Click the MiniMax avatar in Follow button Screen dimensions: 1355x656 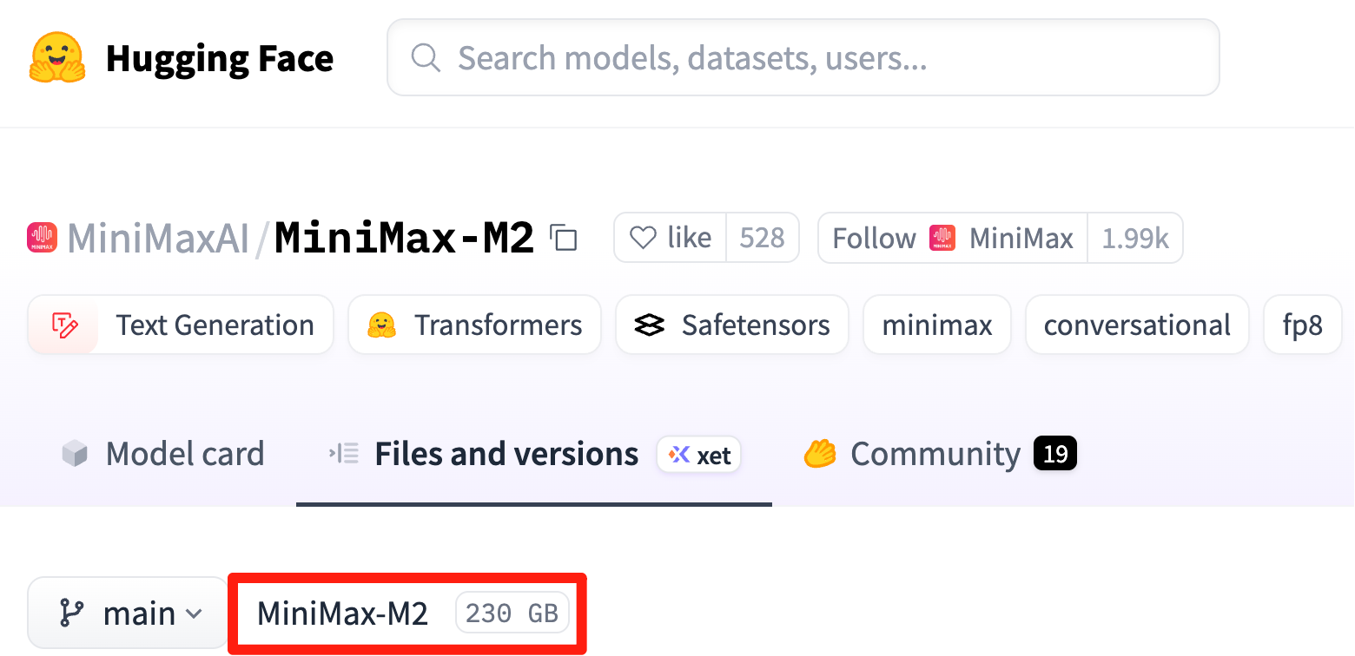[x=941, y=237]
